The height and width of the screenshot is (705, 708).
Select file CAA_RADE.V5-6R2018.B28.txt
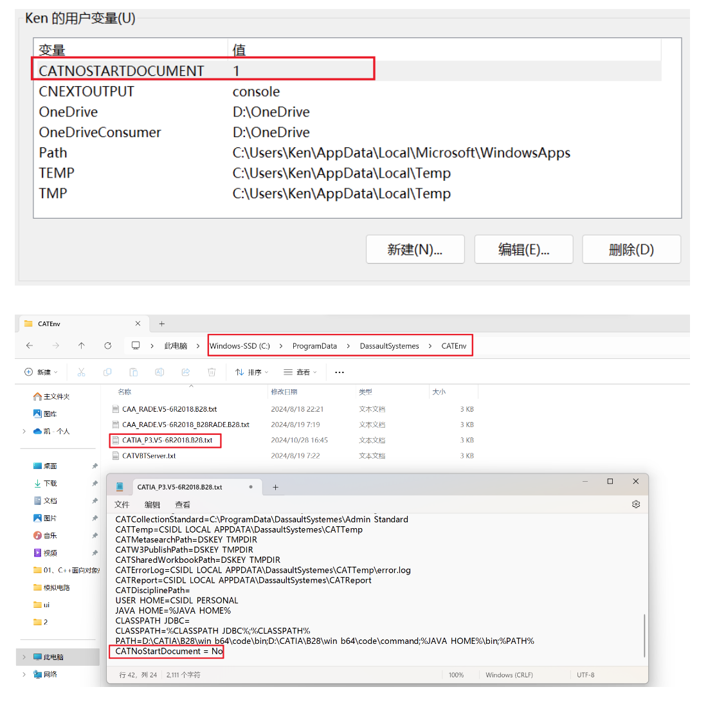[169, 409]
